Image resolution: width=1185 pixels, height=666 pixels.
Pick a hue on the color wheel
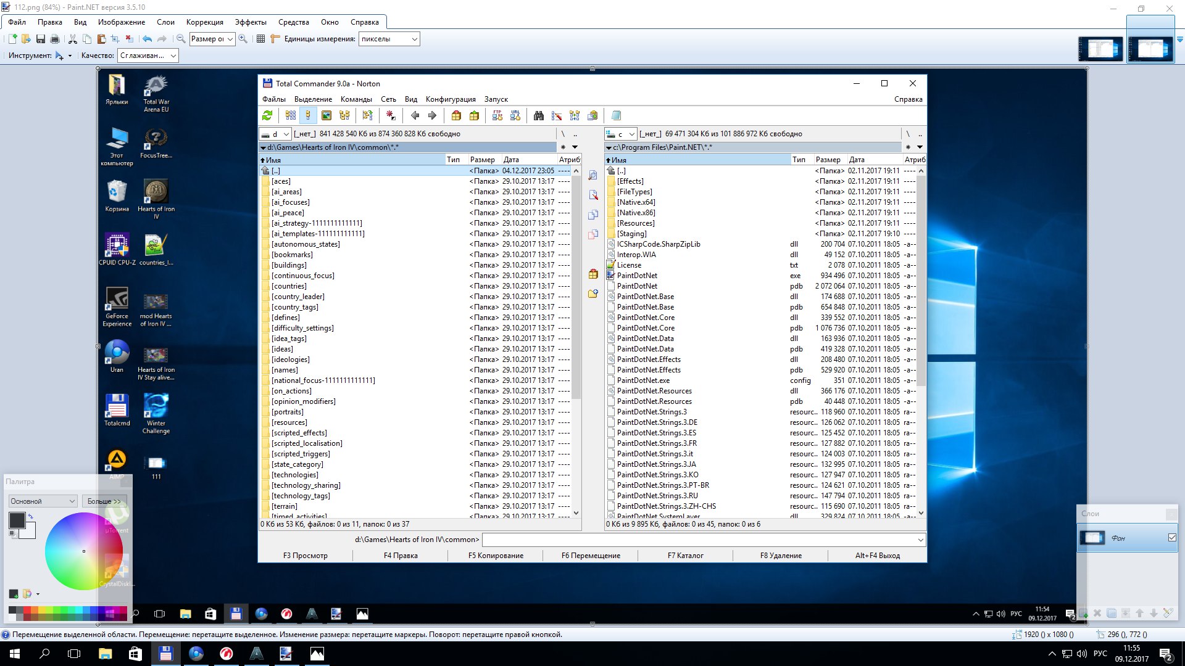(84, 551)
